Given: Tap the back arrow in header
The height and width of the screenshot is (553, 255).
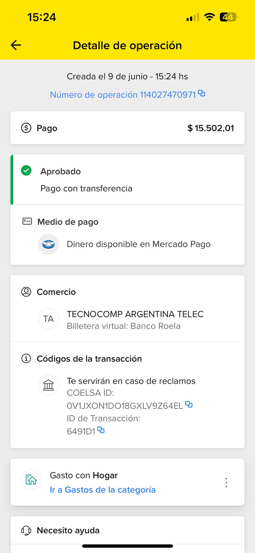Looking at the screenshot, I should (x=16, y=45).
